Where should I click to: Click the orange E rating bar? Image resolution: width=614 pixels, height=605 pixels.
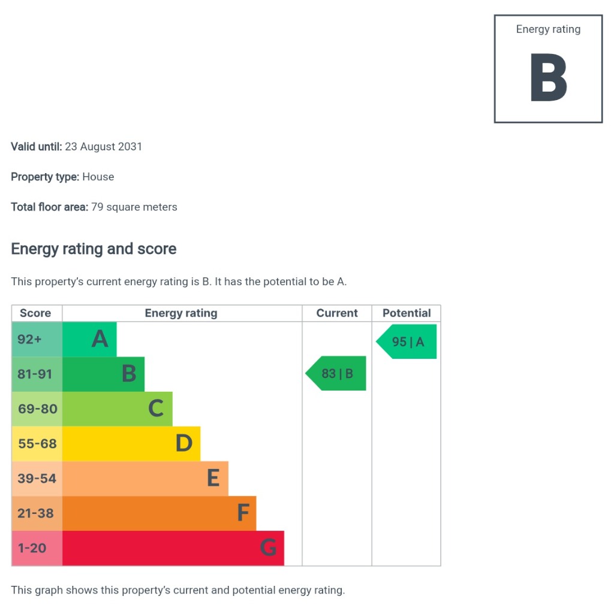pos(145,478)
